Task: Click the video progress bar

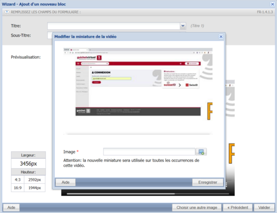Action: click(148, 194)
